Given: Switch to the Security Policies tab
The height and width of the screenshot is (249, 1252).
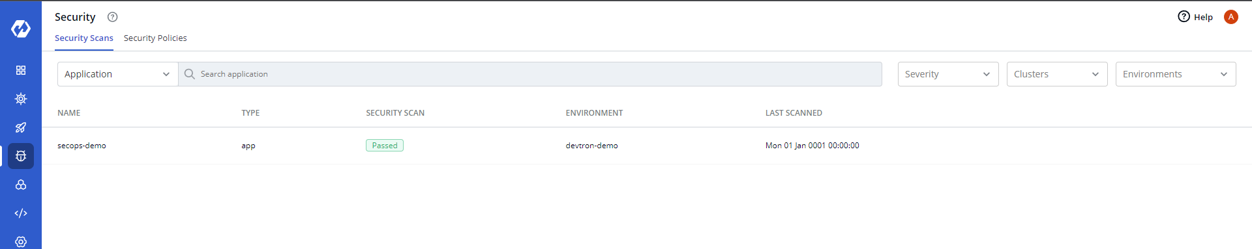Looking at the screenshot, I should tap(155, 38).
